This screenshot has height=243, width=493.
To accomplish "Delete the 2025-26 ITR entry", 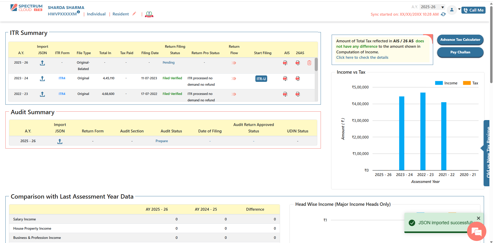I will (x=309, y=63).
